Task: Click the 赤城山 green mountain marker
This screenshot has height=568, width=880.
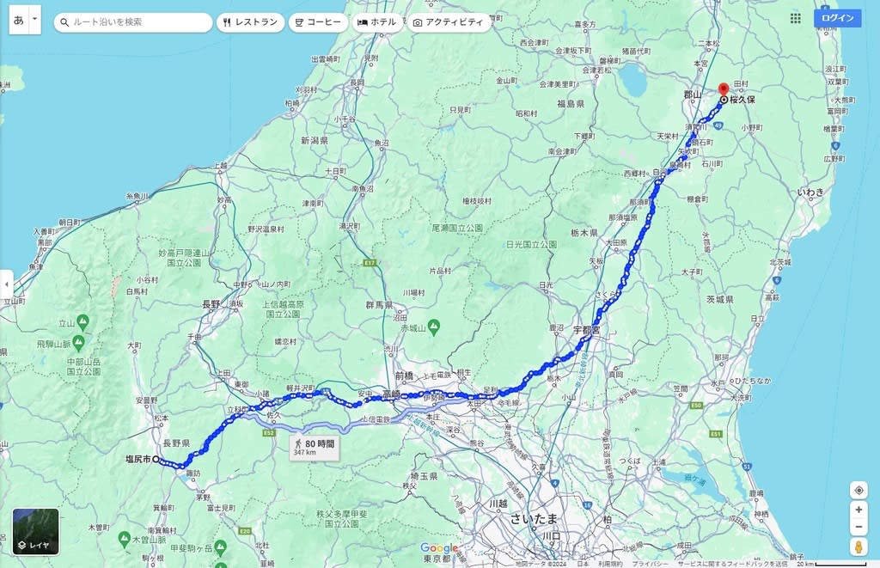Action: point(433,326)
